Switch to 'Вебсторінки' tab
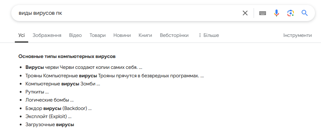The width and height of the screenshot is (321, 130). point(174,35)
